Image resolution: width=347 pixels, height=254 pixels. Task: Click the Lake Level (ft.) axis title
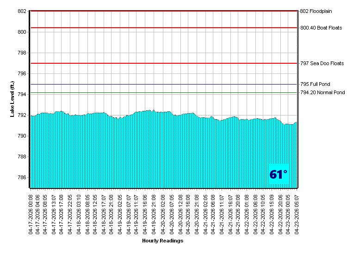click(x=12, y=99)
